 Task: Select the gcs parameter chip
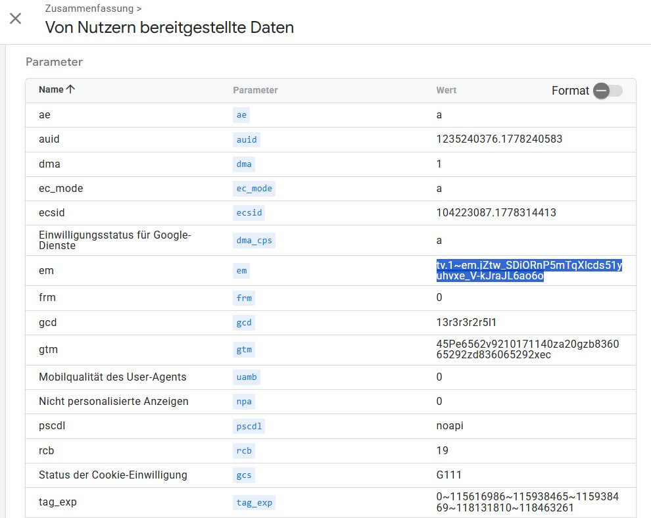click(244, 475)
